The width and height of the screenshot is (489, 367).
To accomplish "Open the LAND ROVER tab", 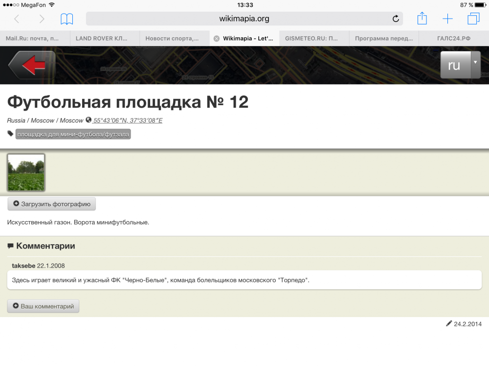I will click(x=105, y=38).
